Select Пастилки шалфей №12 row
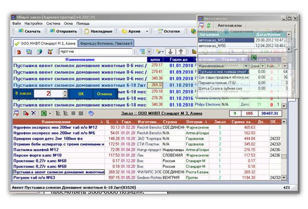 point(147,150)
